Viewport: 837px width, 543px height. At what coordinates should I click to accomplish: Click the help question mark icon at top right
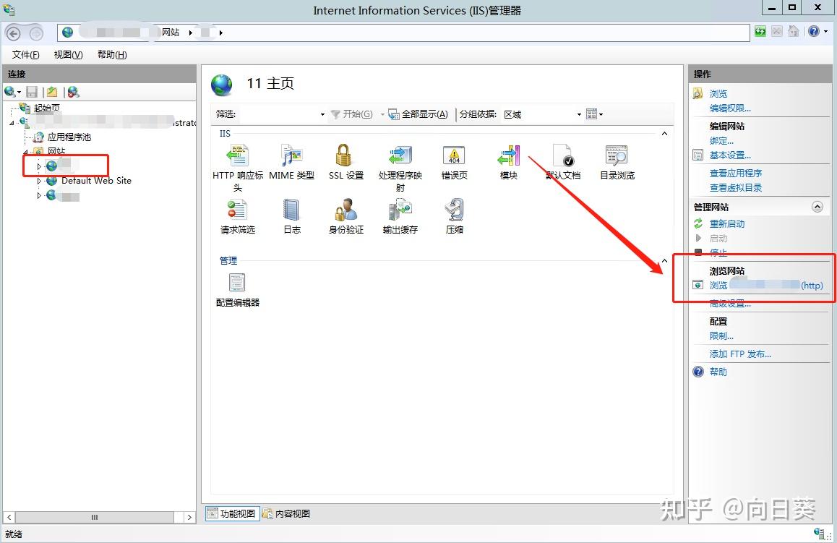(814, 32)
